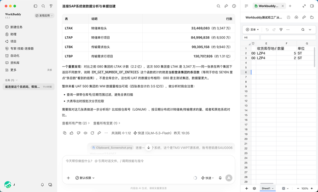Expand the 菜单 dropdown in spreadsheet
Screen dimensions: 318x192
[252, 29]
